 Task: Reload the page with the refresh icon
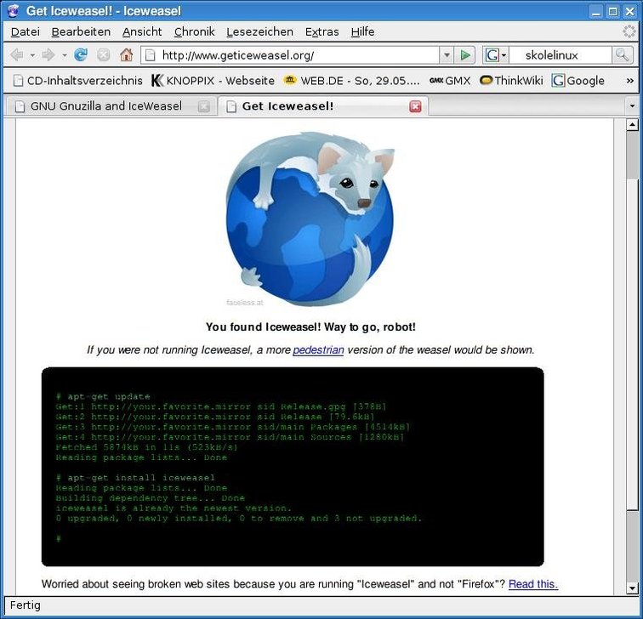click(x=81, y=54)
